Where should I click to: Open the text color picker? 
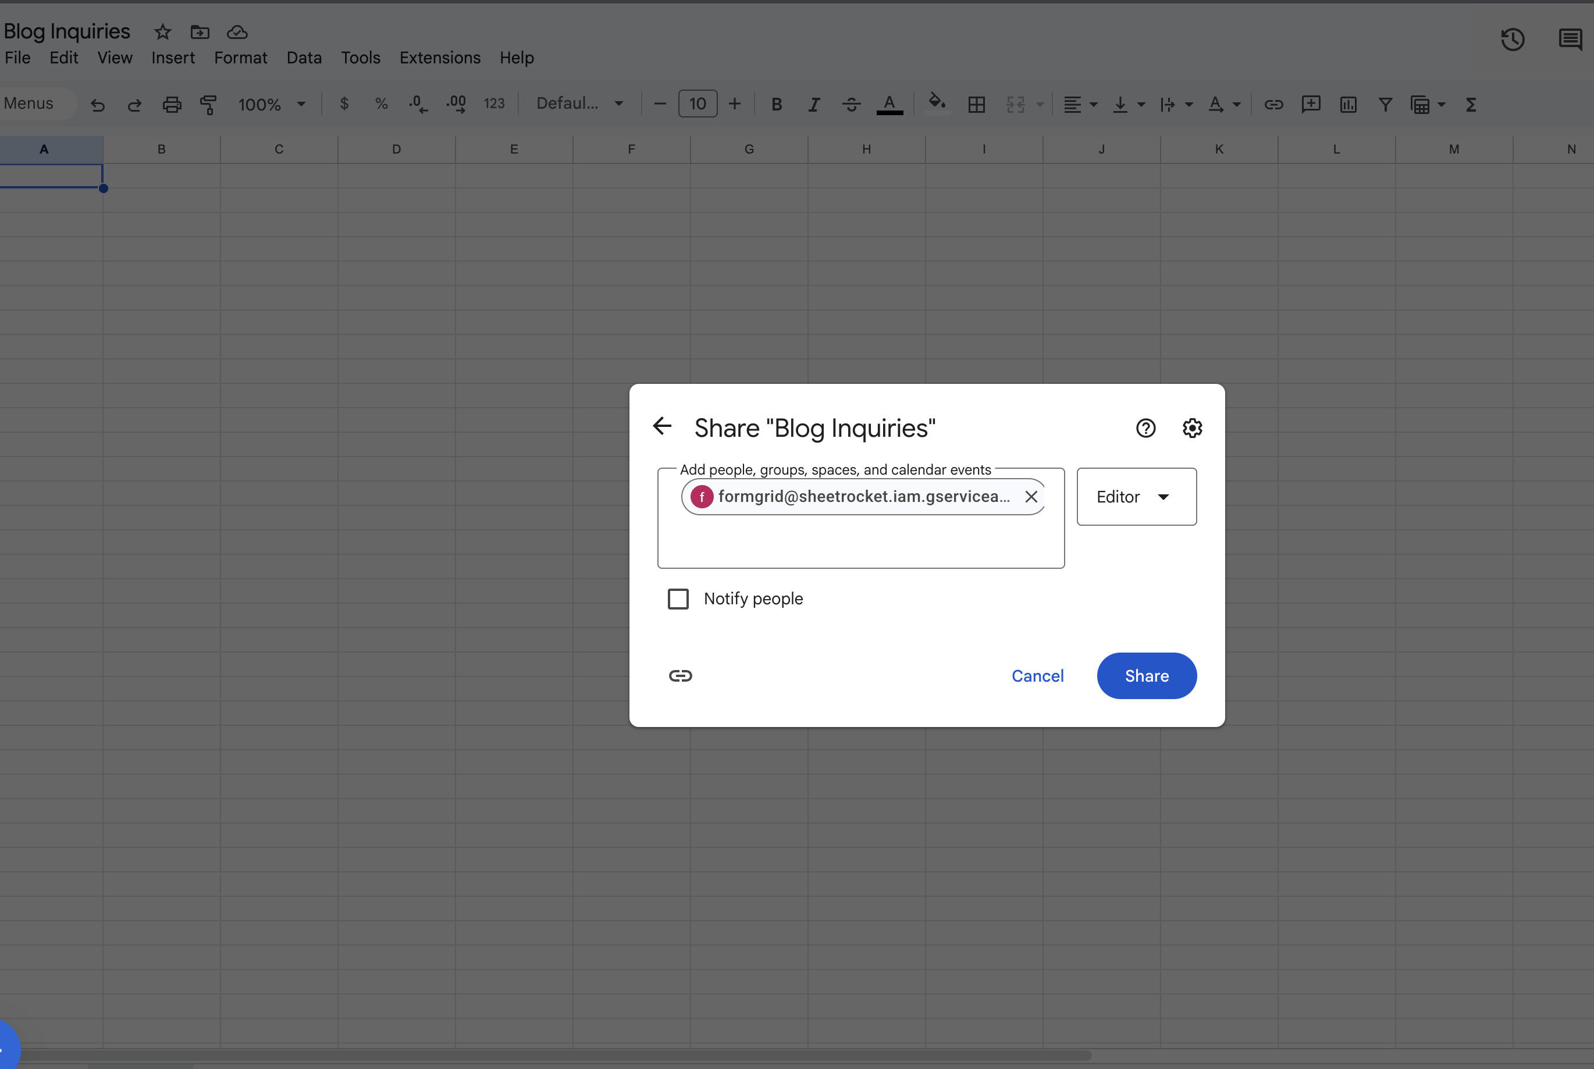[x=889, y=104]
